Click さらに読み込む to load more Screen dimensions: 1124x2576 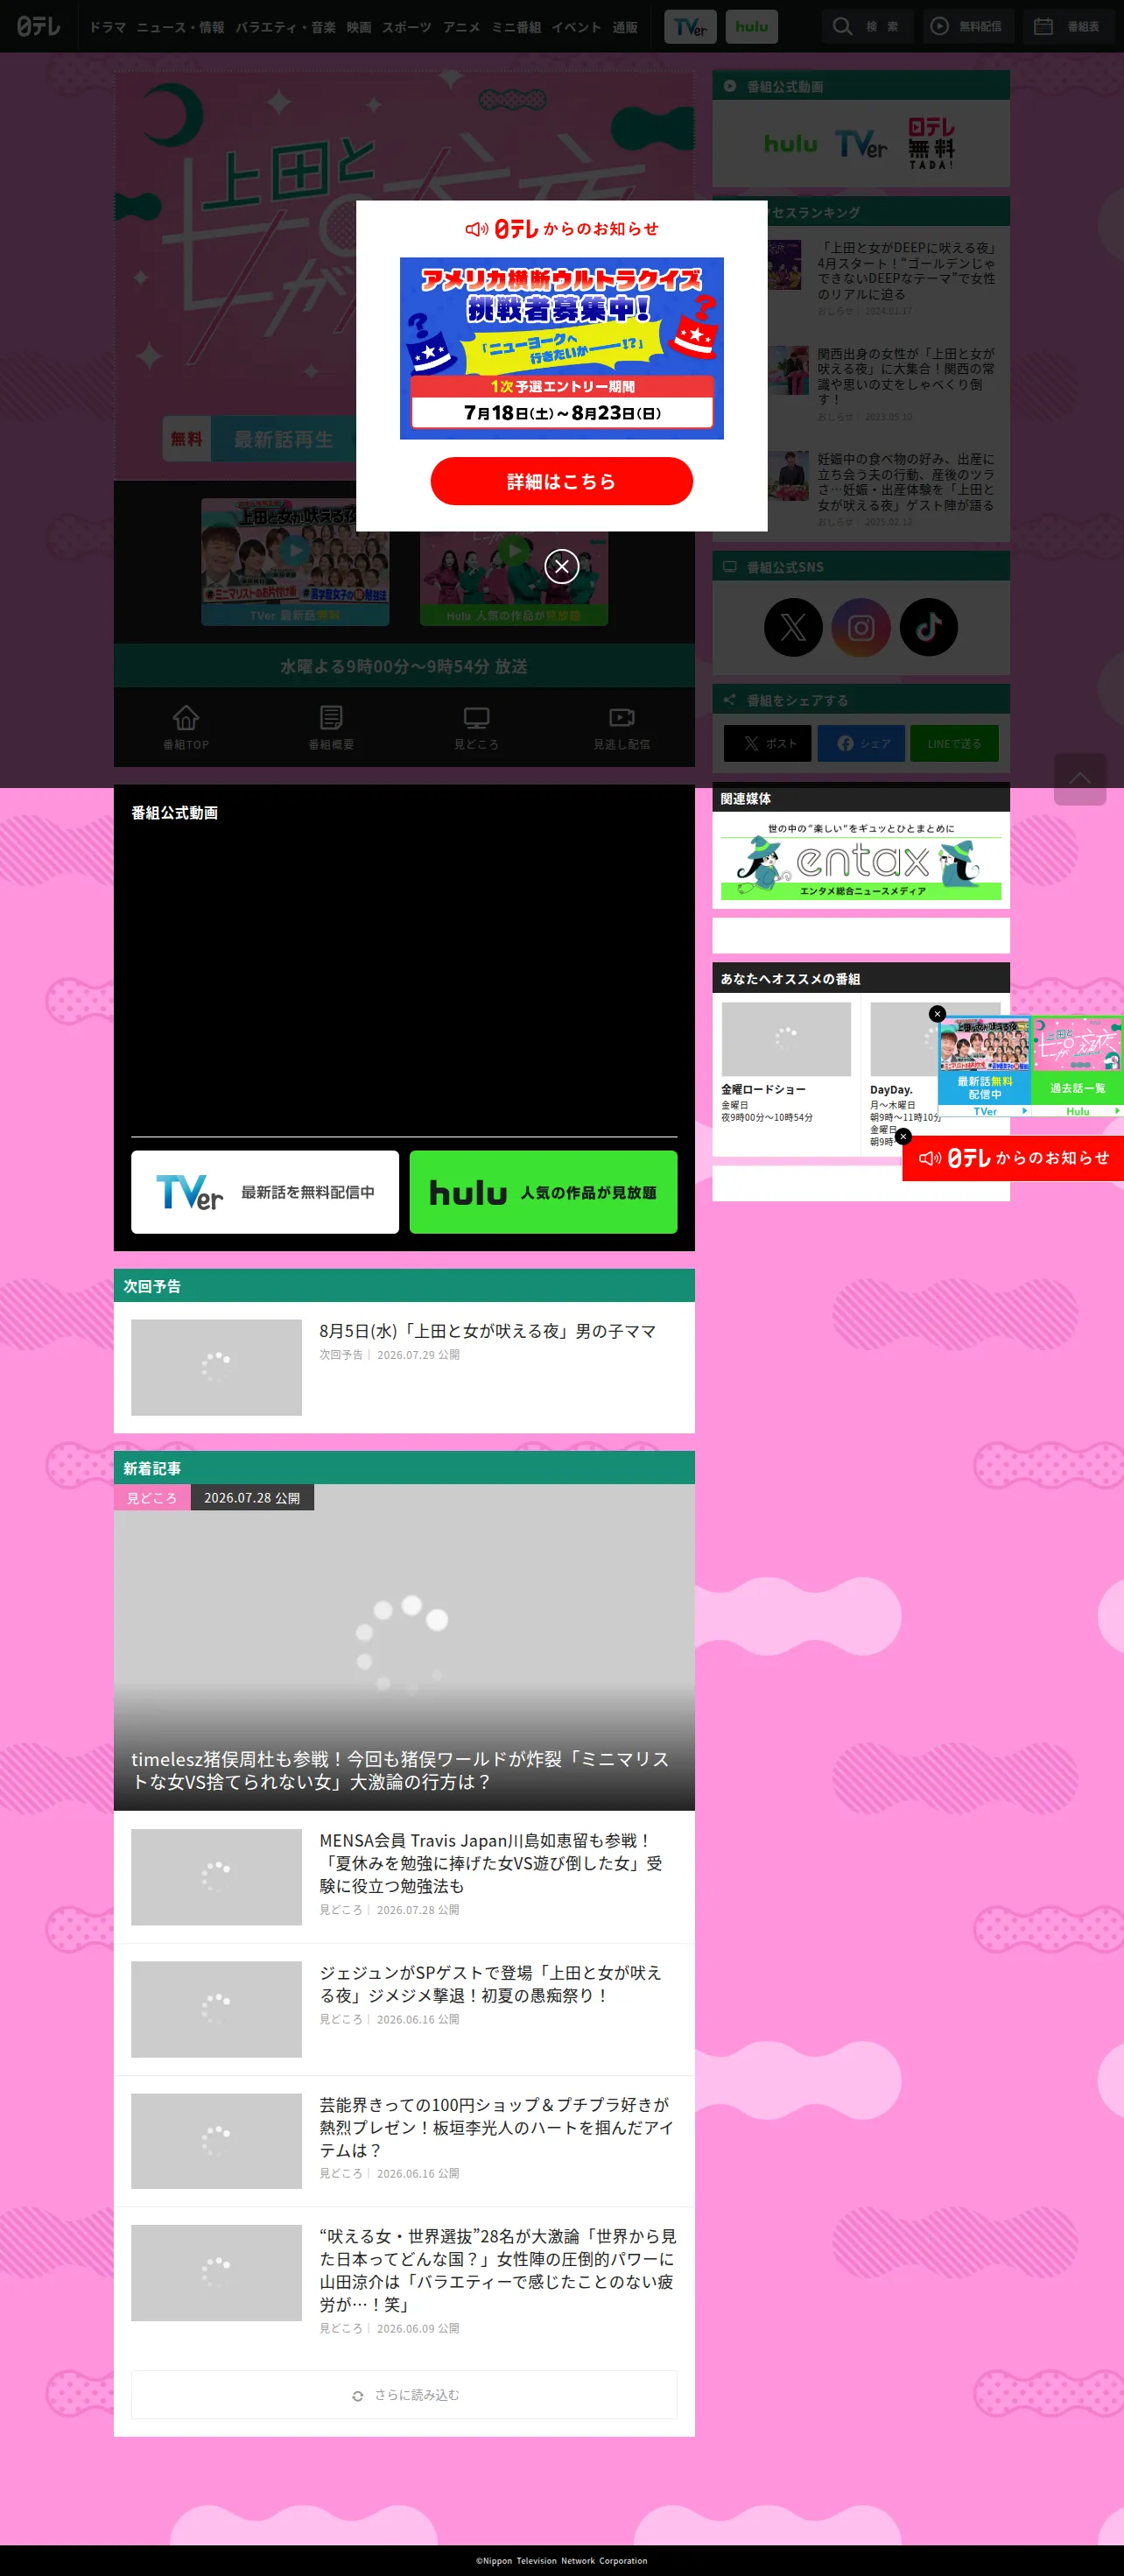pyautogui.click(x=404, y=2395)
